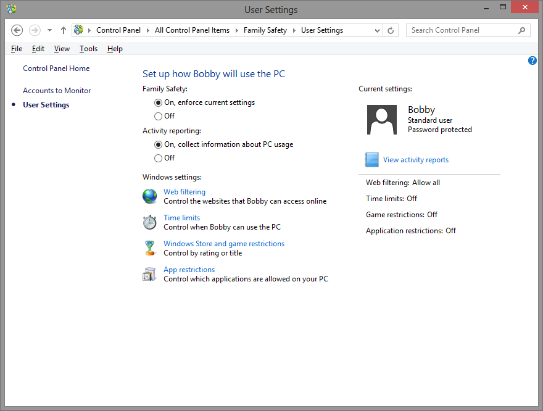This screenshot has width=543, height=411.
Task: Click the 'Password protected' text
Action: point(440,130)
